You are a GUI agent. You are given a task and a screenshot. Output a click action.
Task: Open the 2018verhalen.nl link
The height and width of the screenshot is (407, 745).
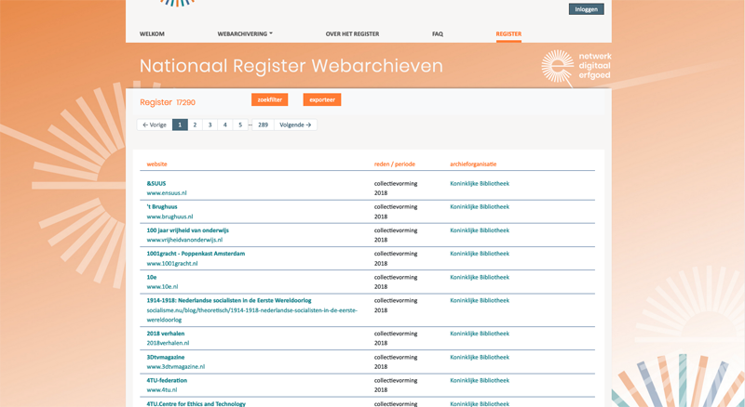168,343
